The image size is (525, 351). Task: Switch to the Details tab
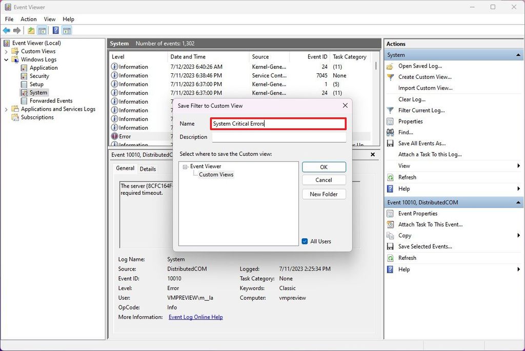coord(149,168)
